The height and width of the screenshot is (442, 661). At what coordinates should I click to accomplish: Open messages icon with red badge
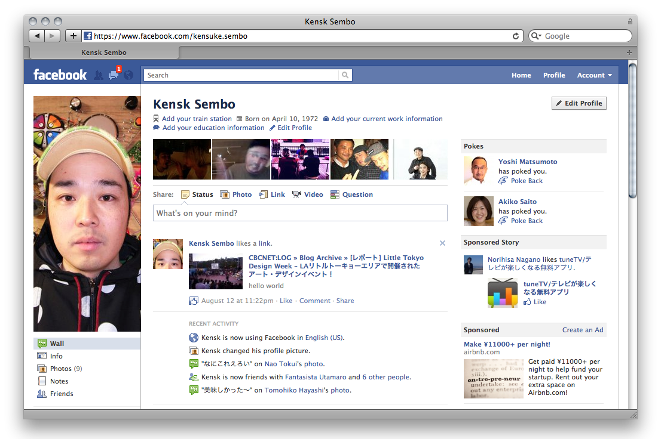(114, 74)
